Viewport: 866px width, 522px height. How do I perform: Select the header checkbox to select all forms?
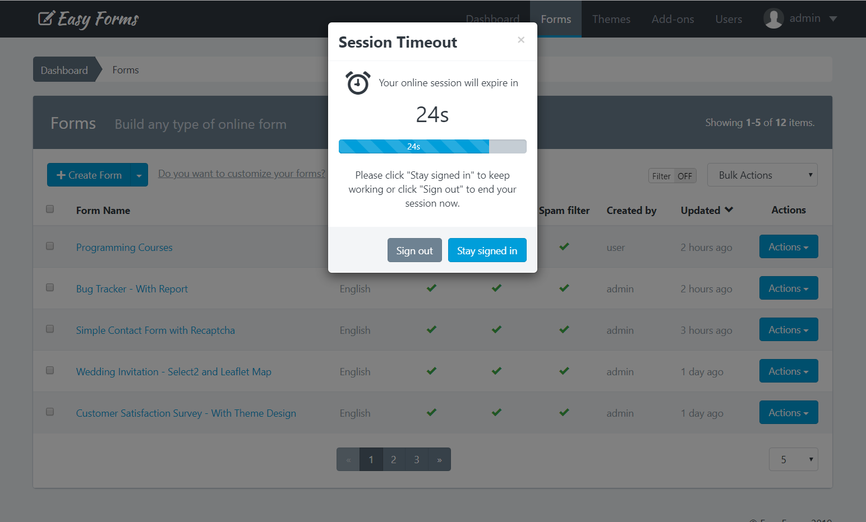point(50,208)
